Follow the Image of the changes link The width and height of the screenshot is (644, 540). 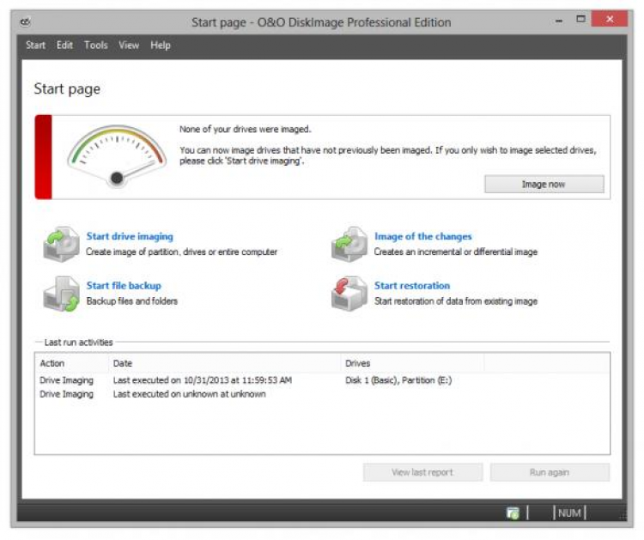click(422, 237)
